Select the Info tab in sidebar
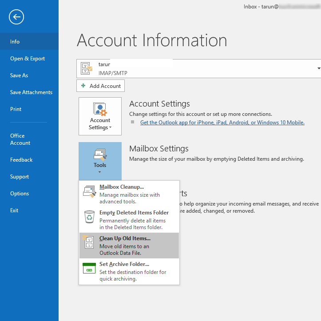The image size is (321, 321). [x=29, y=42]
